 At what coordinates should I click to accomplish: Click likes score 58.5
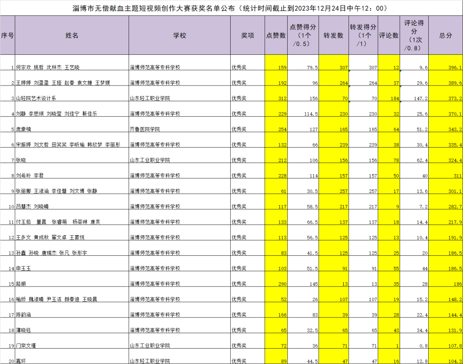(x=303, y=202)
